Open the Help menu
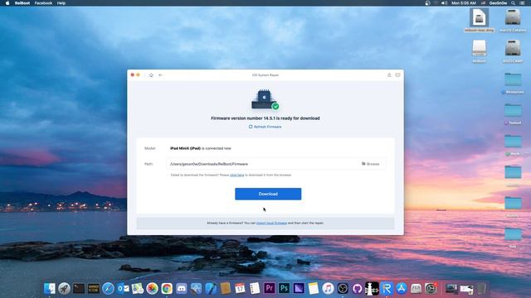Screen dimensions: 531x298 (x=61, y=3)
